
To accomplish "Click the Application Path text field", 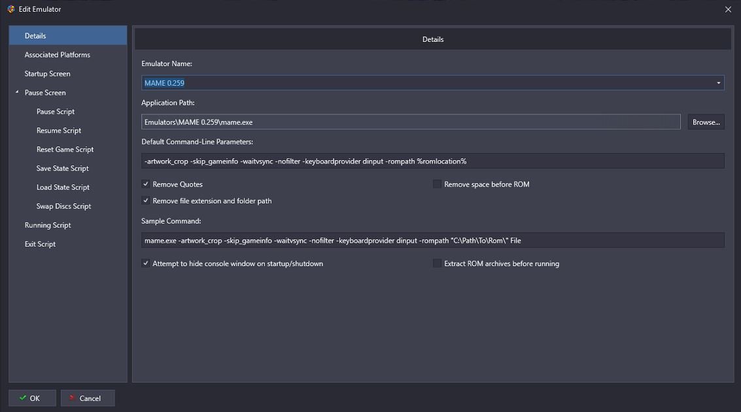I will tap(411, 122).
